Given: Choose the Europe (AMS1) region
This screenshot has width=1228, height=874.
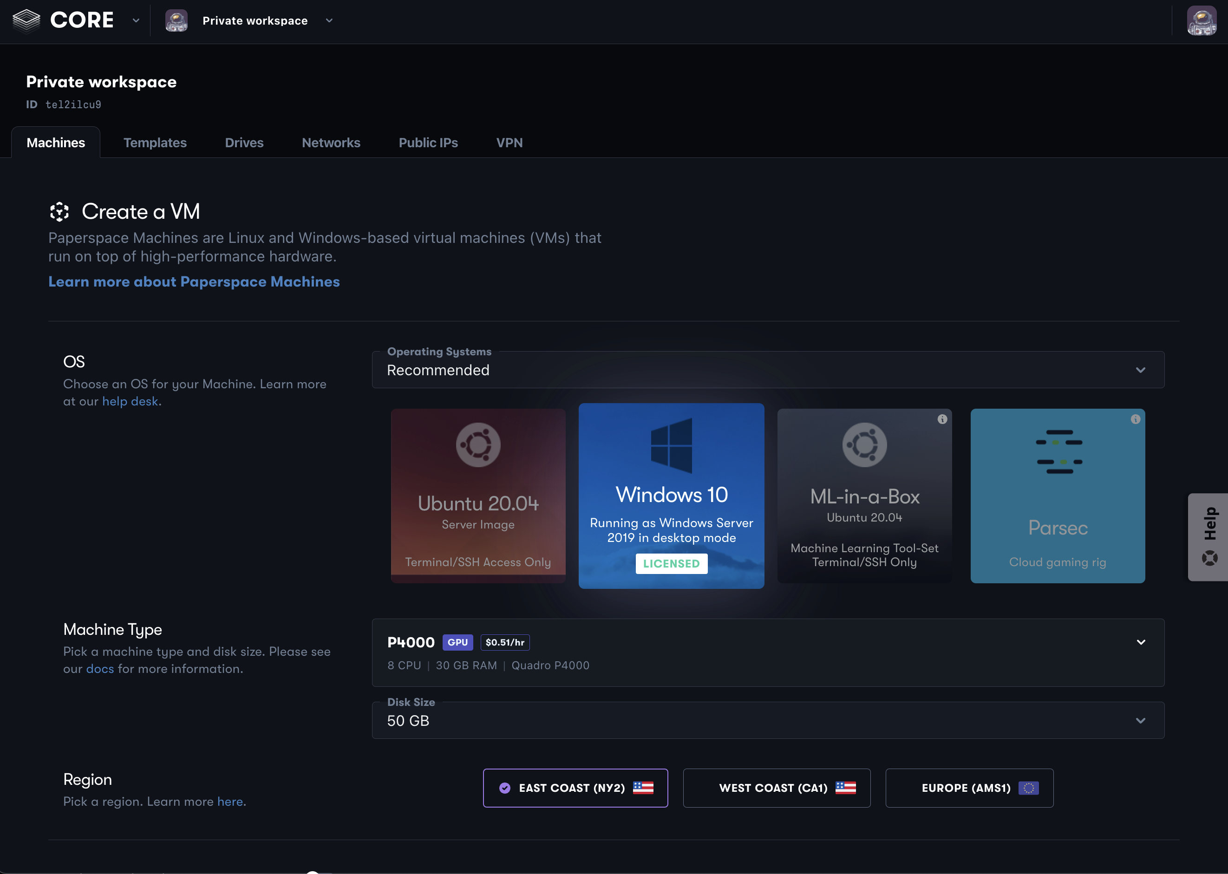Looking at the screenshot, I should [x=969, y=788].
